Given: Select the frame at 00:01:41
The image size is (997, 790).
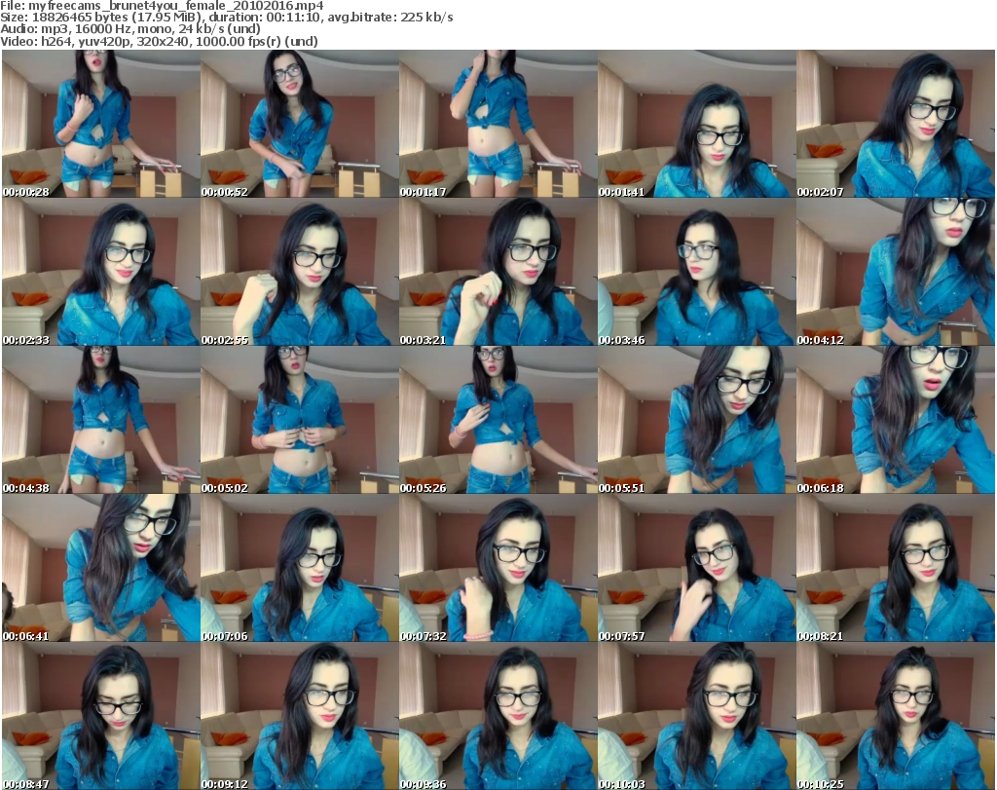Looking at the screenshot, I should click(x=697, y=124).
